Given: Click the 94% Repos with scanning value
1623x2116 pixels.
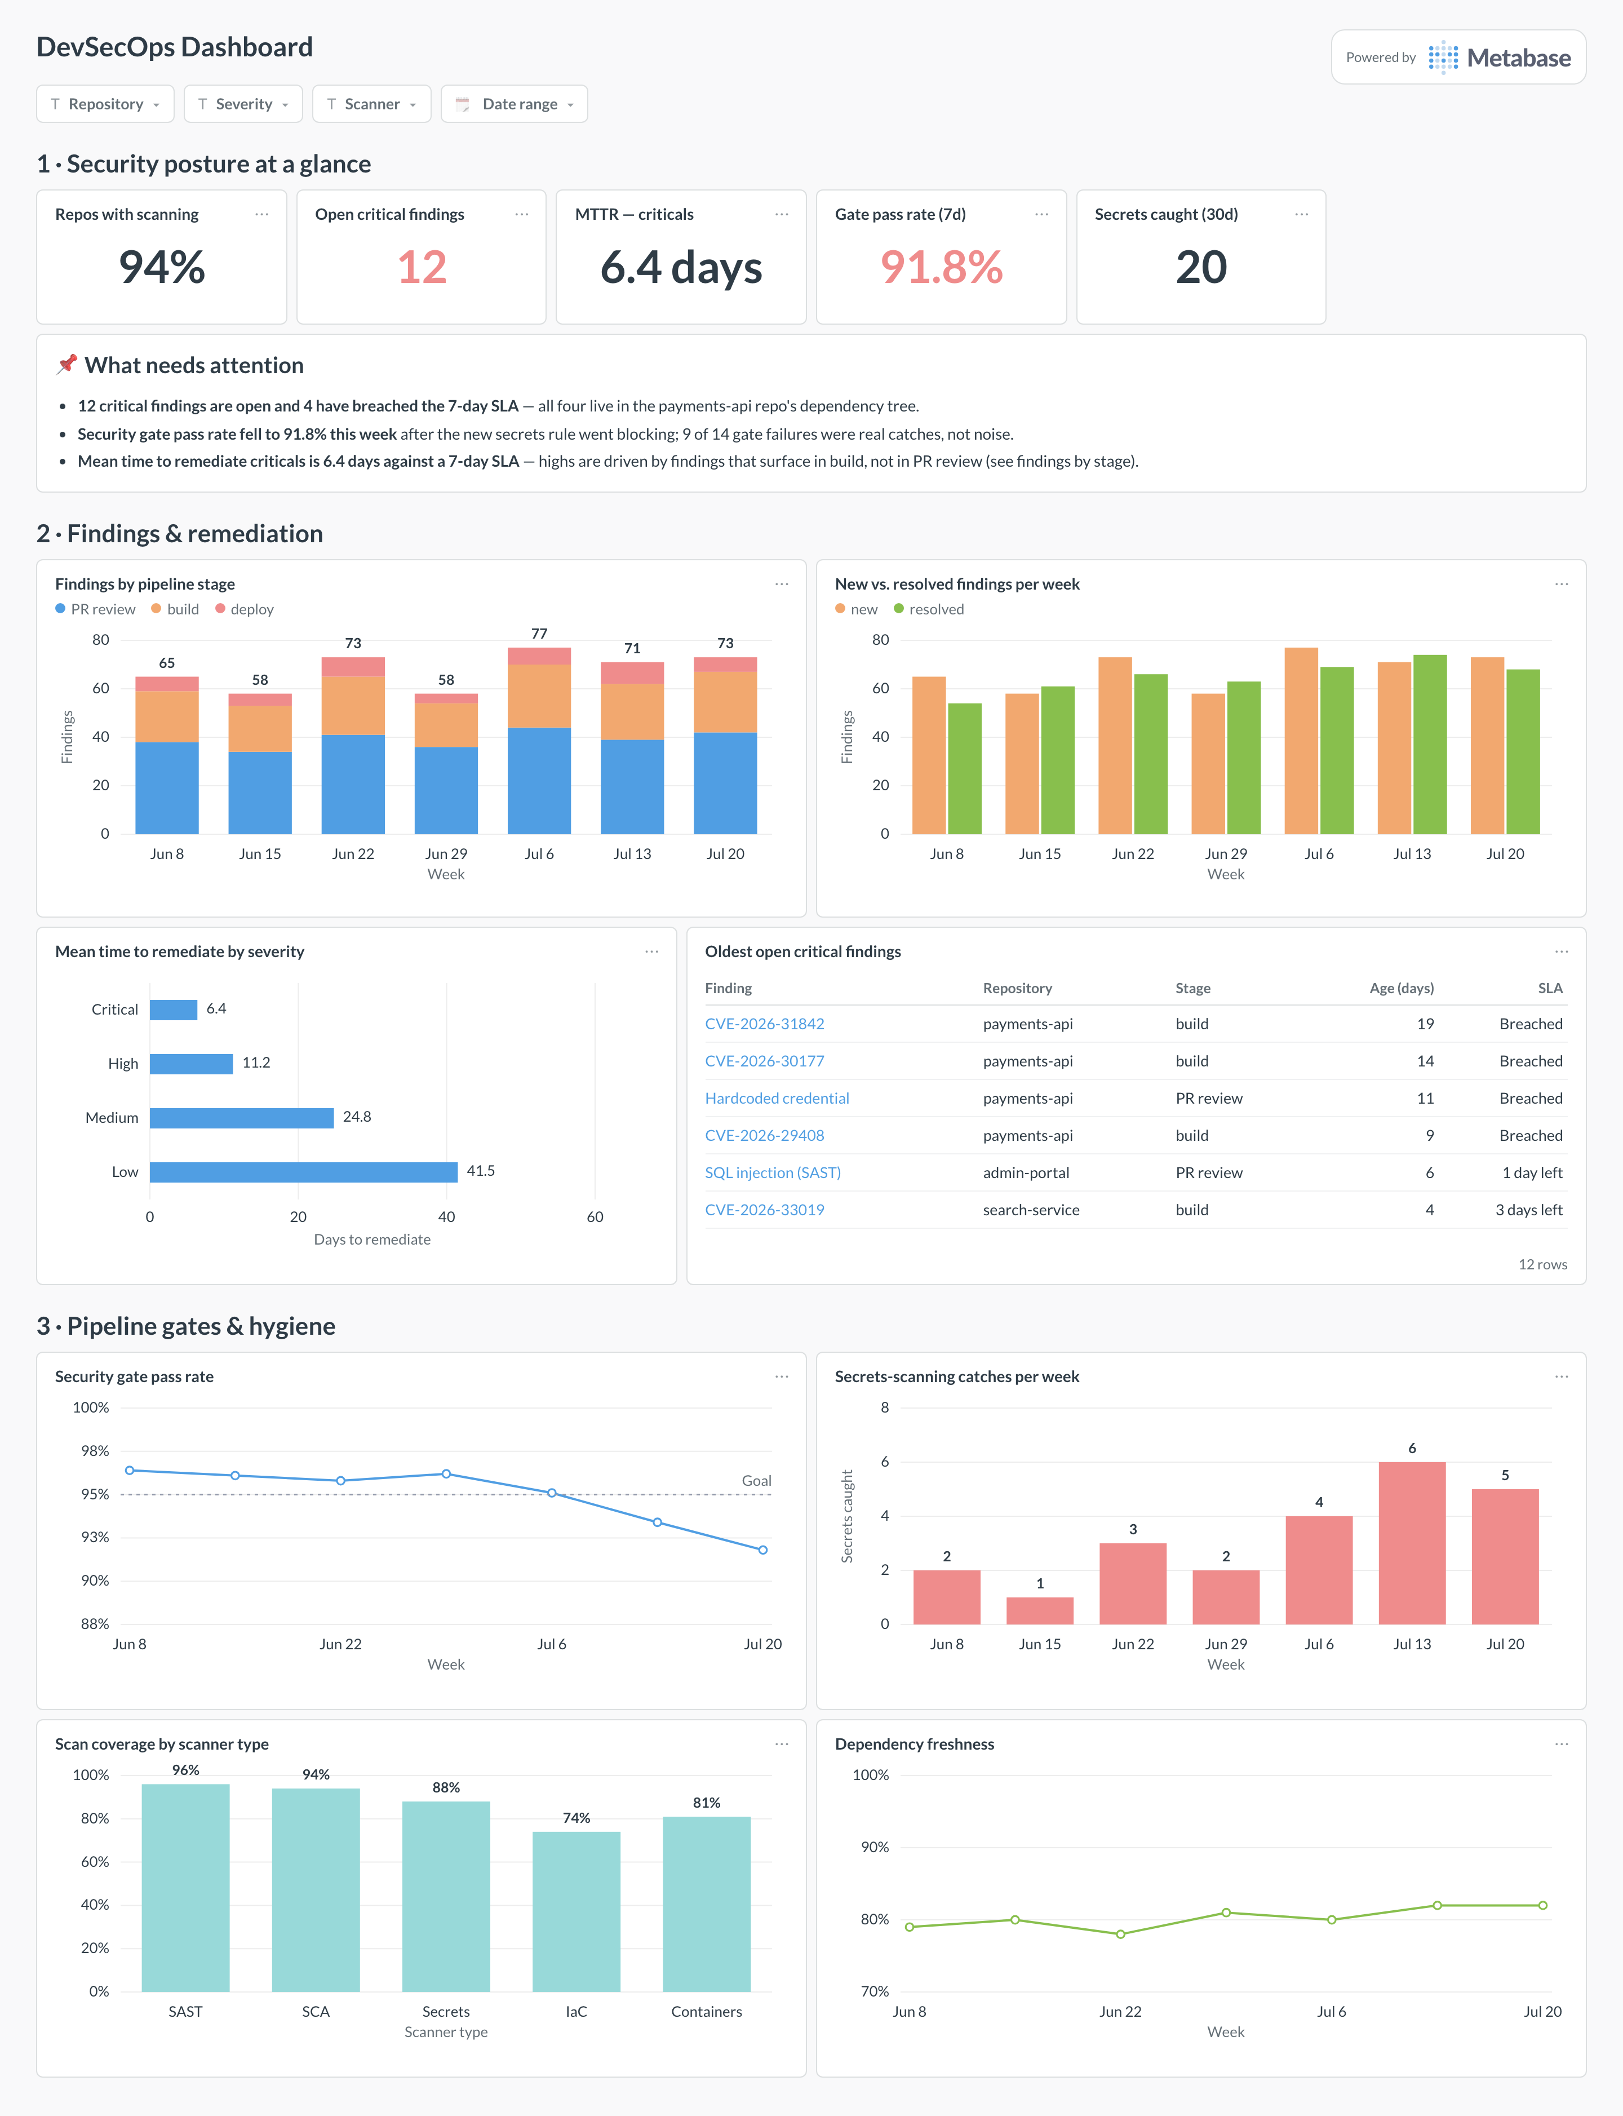Looking at the screenshot, I should pos(161,268).
